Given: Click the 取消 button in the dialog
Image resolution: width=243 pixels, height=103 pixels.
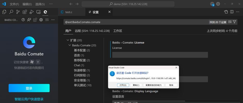Looking at the screenshot, I should (x=171, y=85).
